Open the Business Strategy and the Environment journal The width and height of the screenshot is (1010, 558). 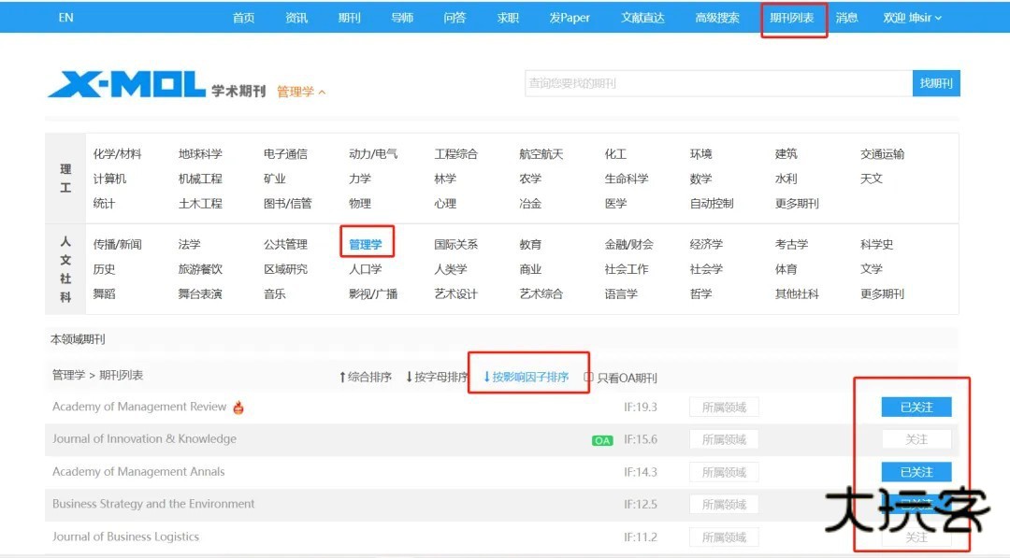coord(153,504)
